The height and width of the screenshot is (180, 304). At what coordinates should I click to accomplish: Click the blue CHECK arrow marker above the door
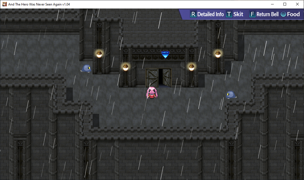165,55
